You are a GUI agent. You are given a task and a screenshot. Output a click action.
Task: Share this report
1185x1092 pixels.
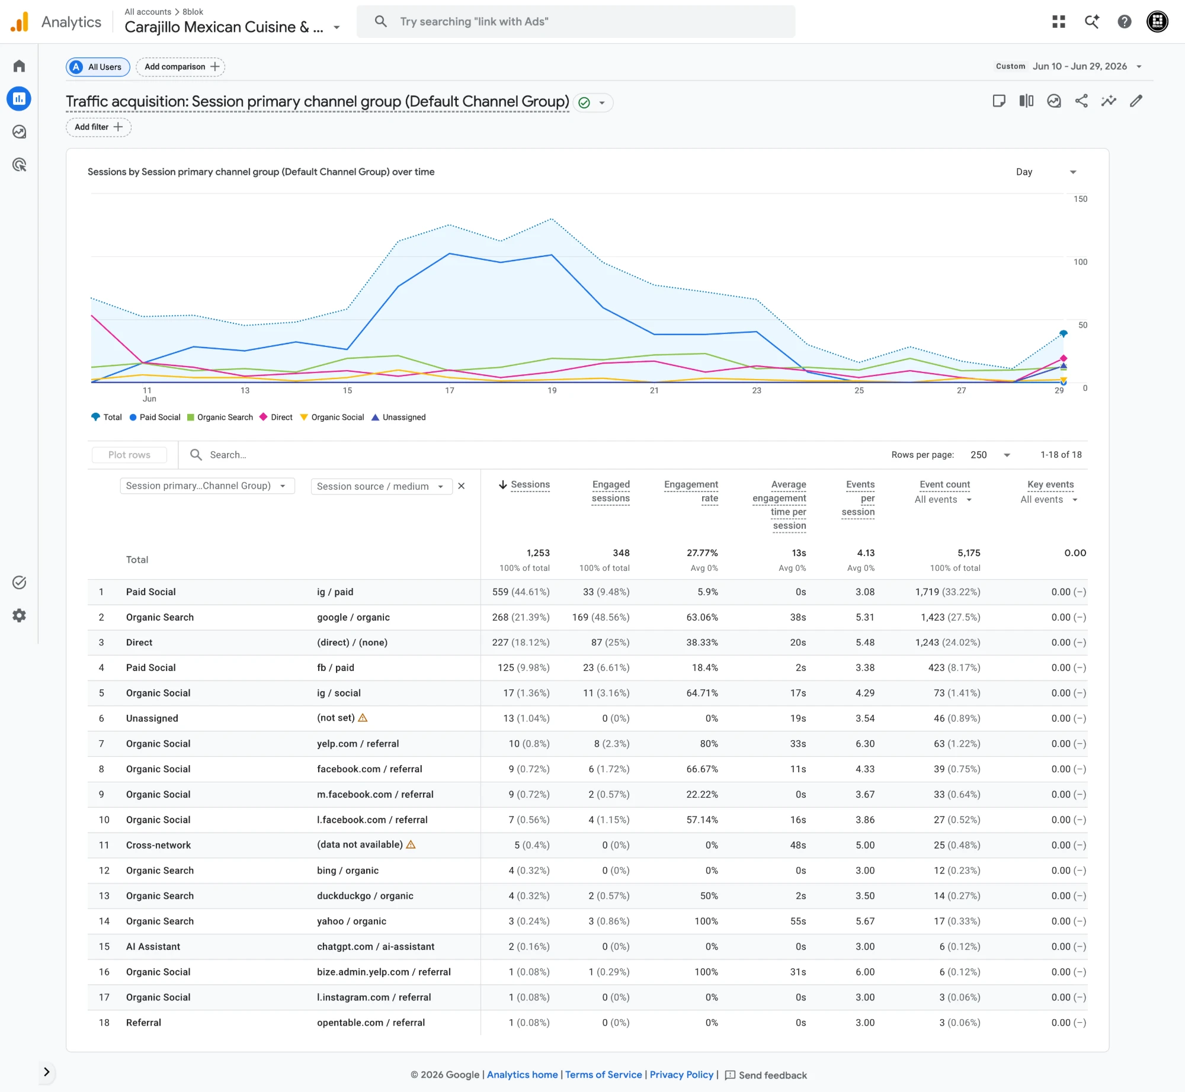pos(1081,101)
